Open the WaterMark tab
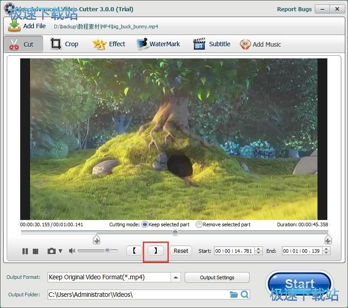 click(x=159, y=44)
